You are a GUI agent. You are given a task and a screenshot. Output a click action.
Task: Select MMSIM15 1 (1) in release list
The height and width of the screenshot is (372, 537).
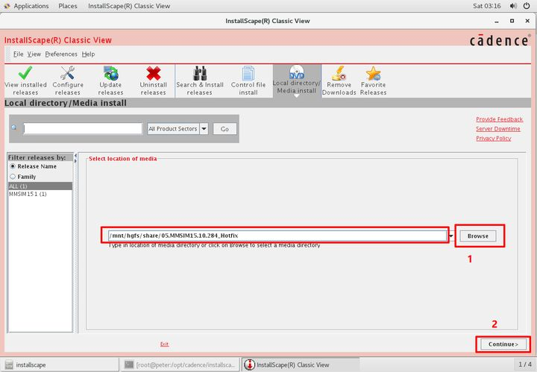point(40,194)
